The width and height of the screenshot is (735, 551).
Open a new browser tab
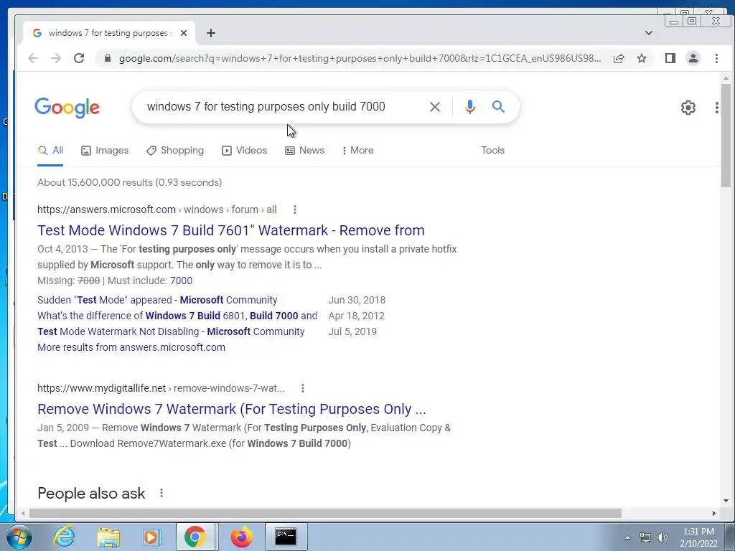click(x=211, y=33)
